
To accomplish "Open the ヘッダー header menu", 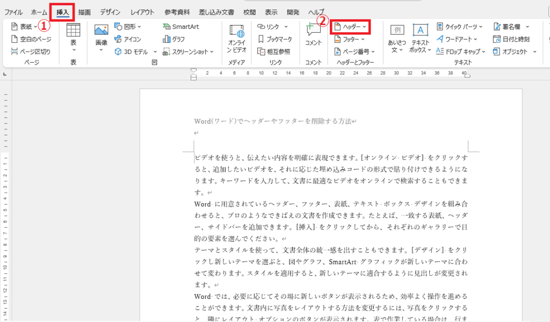I will [350, 27].
